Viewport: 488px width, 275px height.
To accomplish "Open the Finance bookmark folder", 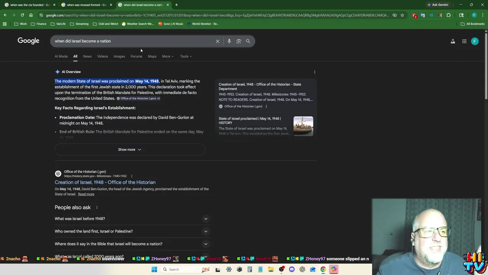I will coord(39,24).
